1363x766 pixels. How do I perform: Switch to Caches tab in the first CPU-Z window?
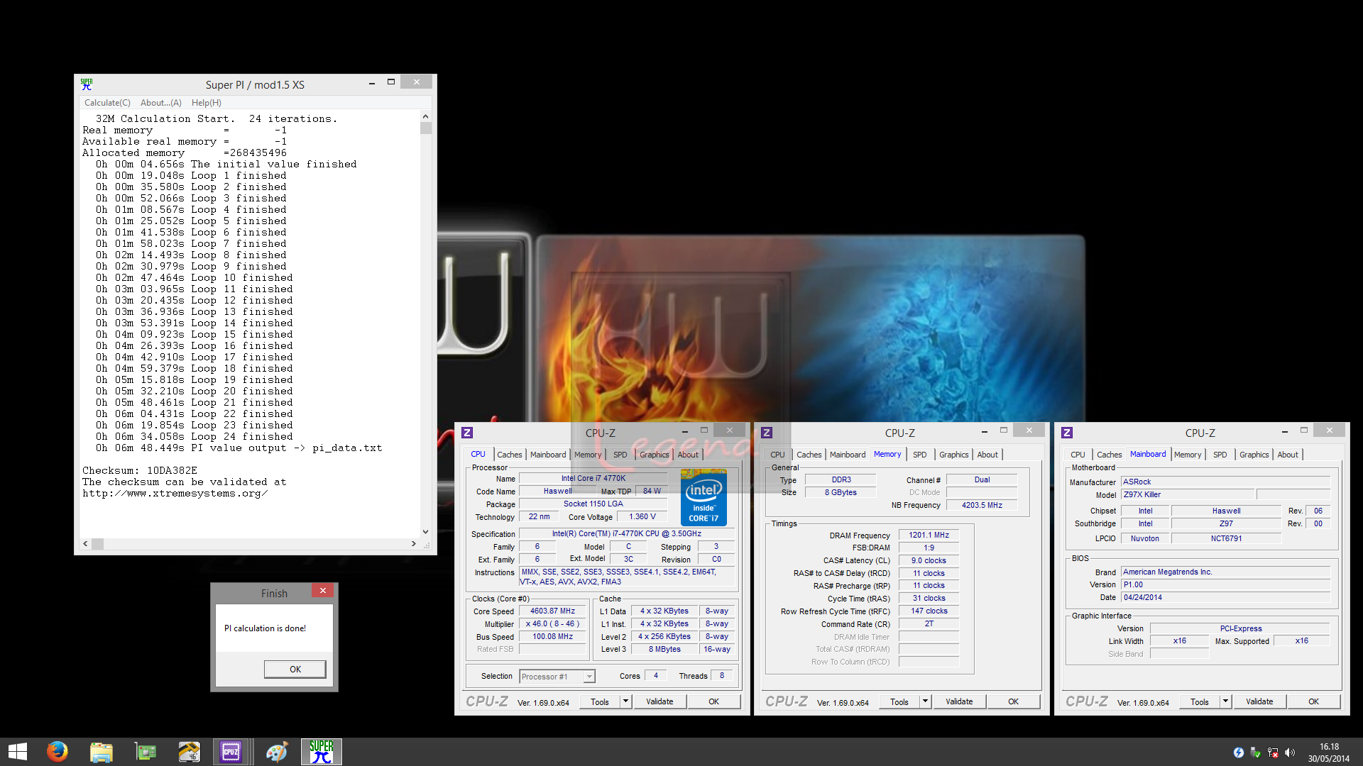pos(509,455)
